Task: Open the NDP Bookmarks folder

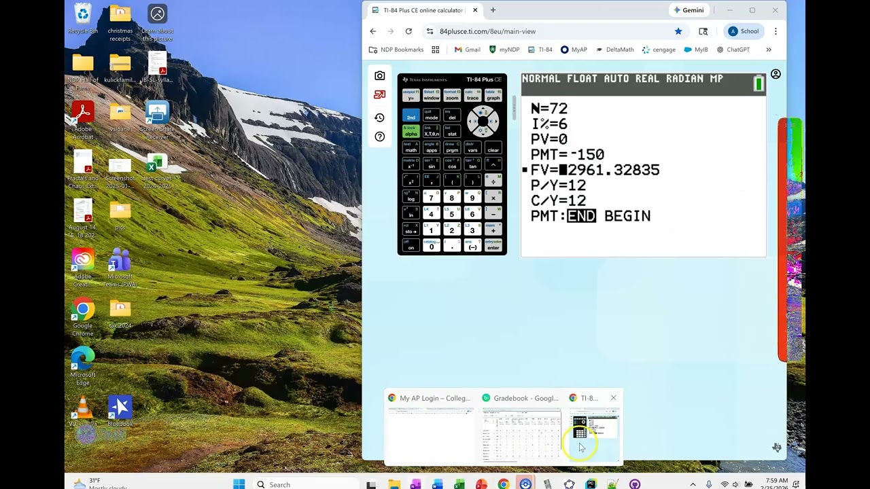Action: pyautogui.click(x=396, y=50)
